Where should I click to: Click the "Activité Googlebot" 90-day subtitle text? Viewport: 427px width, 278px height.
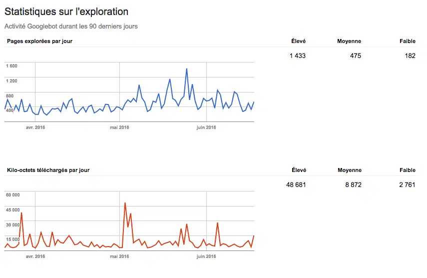pyautogui.click(x=71, y=26)
